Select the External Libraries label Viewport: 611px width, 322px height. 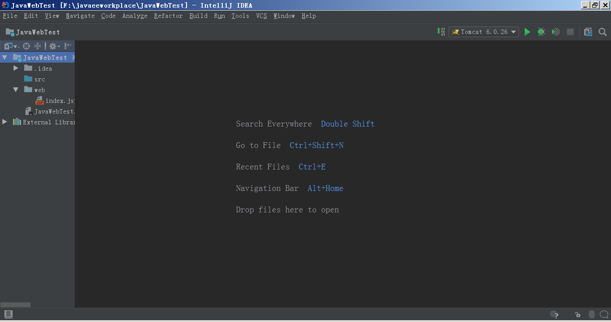click(x=49, y=122)
